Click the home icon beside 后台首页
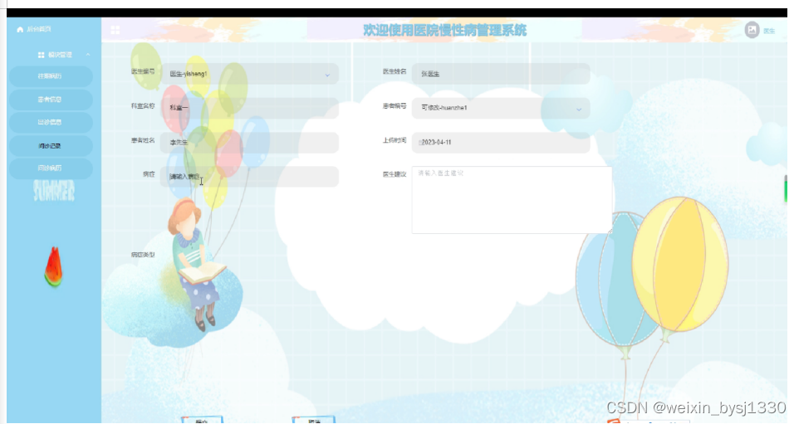 (x=20, y=30)
